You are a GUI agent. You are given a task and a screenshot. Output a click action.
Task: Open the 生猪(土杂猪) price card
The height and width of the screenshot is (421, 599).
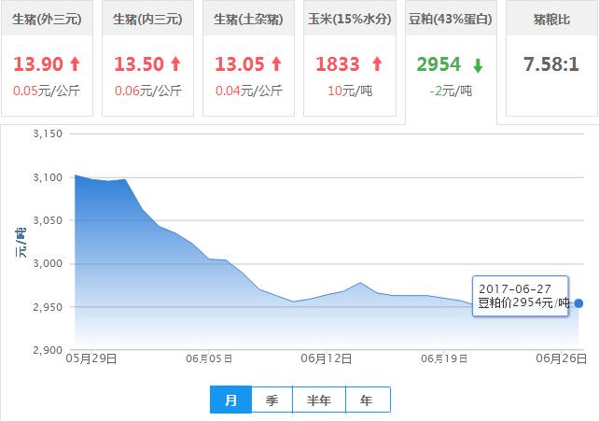[249, 58]
